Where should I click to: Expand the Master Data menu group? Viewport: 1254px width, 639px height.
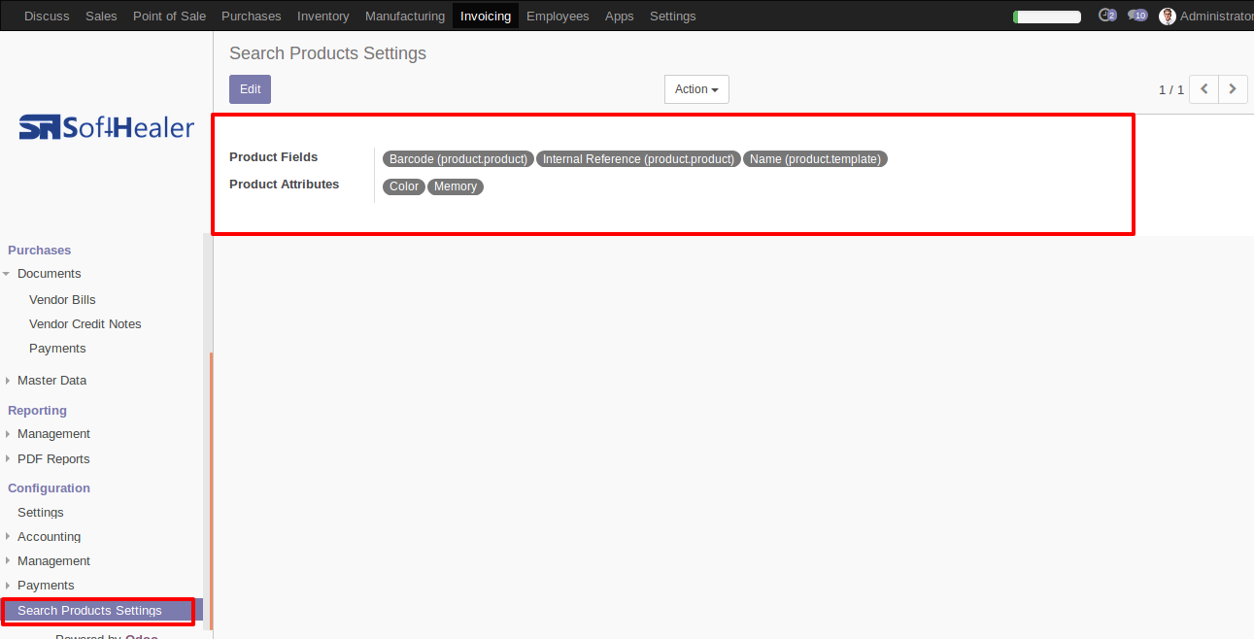click(51, 381)
